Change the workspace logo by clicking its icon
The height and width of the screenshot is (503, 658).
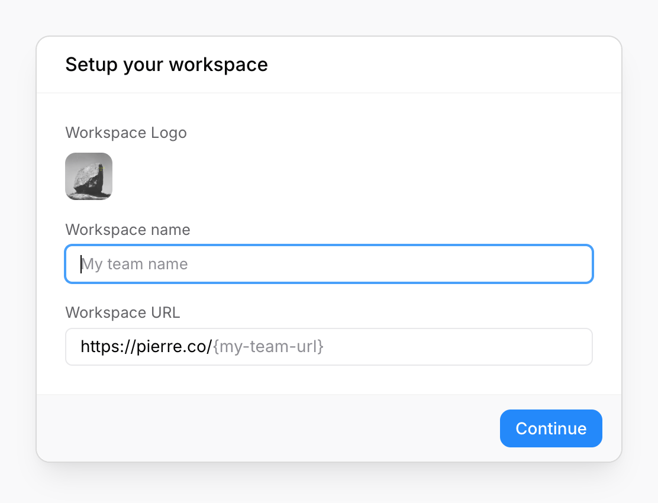tap(89, 176)
